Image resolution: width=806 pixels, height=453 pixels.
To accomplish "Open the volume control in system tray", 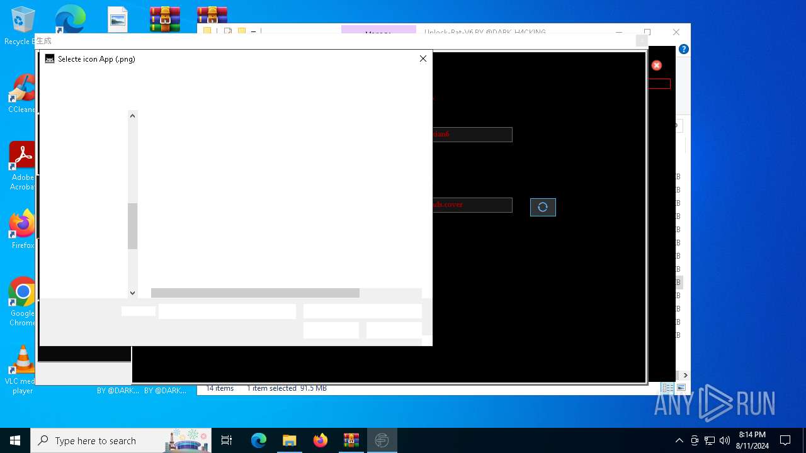I will 724,440.
